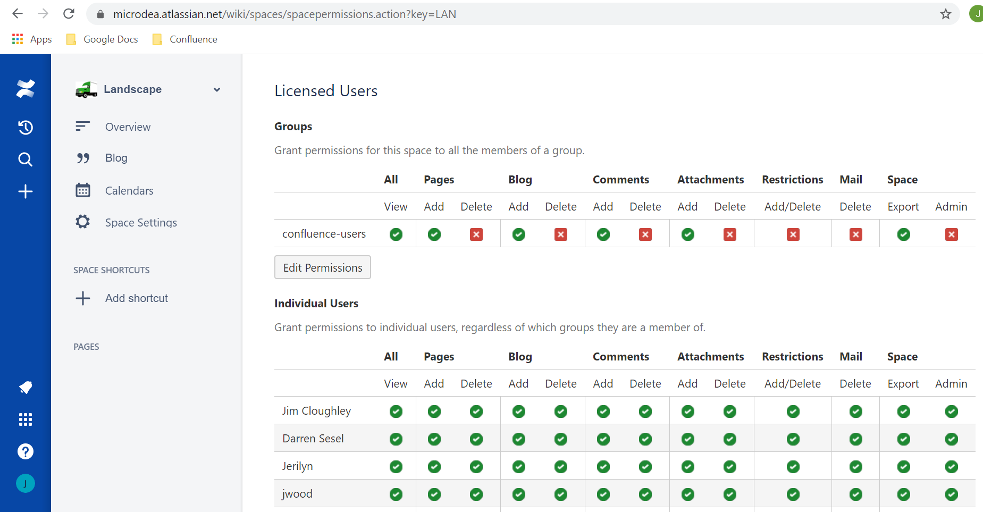The image size is (983, 512).
Task: Open the user profile avatar in the sidebar
Action: click(26, 483)
